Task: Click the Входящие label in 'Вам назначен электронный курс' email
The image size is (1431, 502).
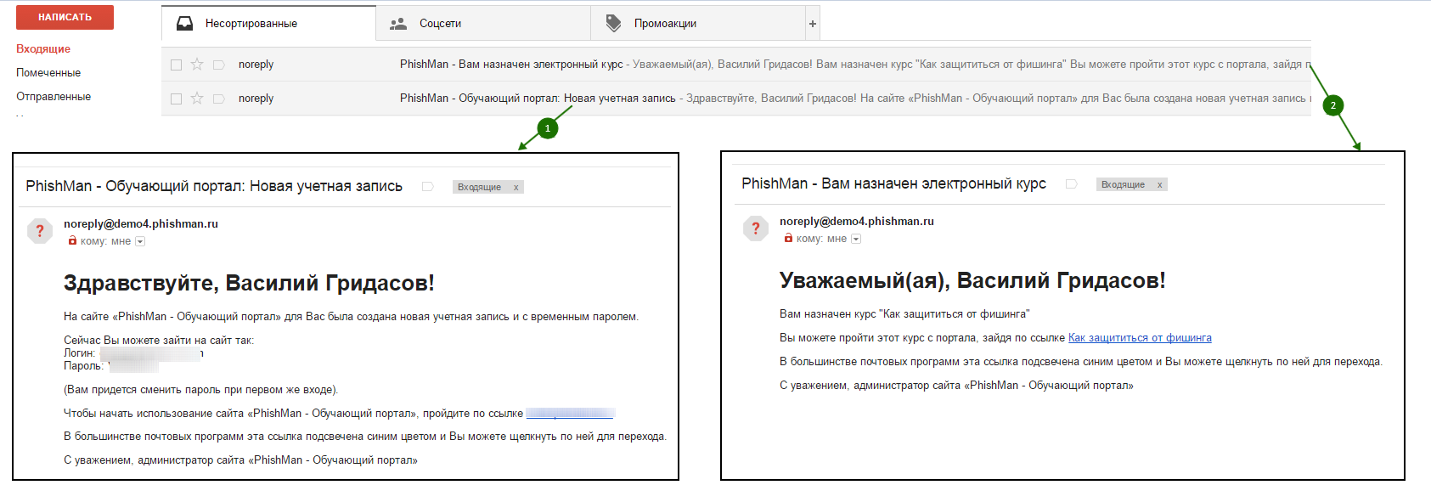Action: click(1123, 185)
